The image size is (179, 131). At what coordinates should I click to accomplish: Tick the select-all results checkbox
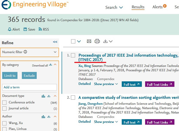[73, 41]
